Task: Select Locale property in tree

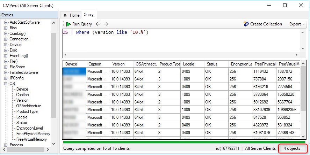Action: point(22,117)
